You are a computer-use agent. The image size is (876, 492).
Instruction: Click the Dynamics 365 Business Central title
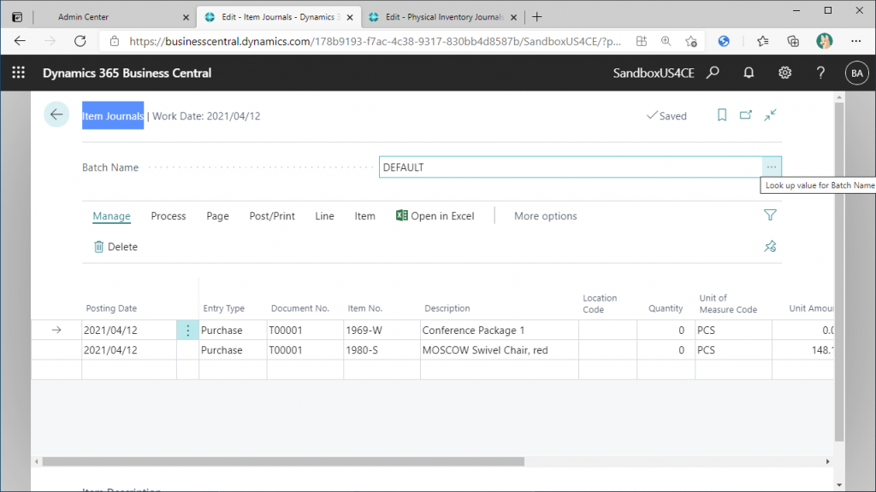127,73
